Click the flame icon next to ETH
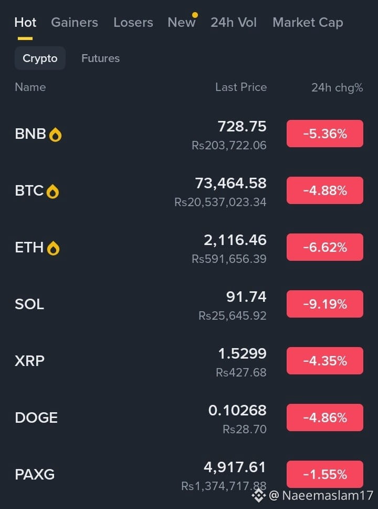This screenshot has height=509, width=378. [x=53, y=248]
